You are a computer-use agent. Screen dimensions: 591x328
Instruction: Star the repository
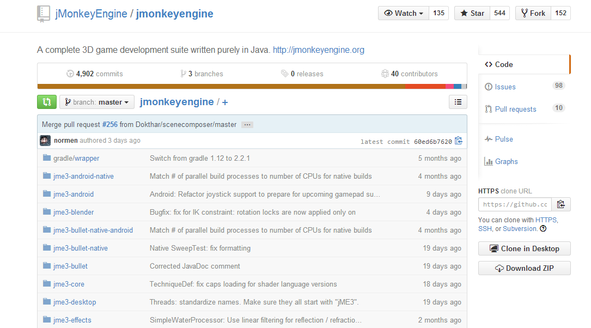tap(472, 13)
